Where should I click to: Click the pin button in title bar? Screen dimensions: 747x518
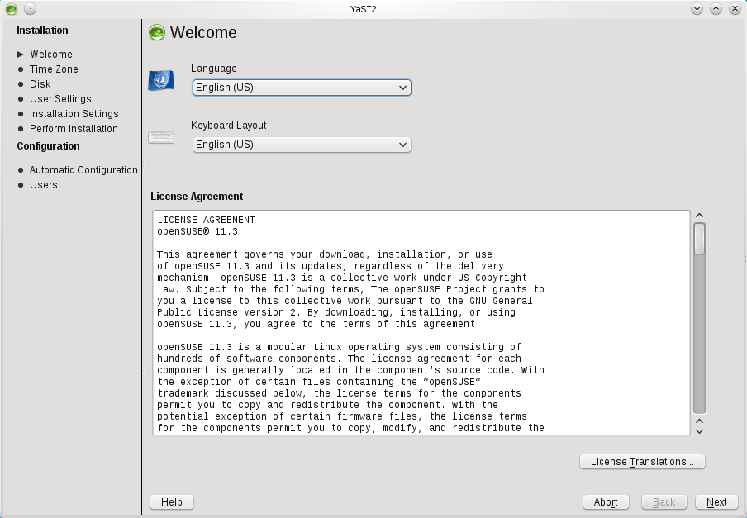click(30, 9)
